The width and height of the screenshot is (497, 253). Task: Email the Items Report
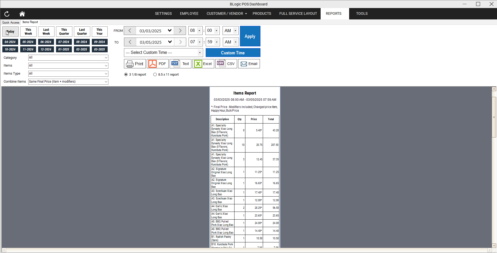pos(249,64)
